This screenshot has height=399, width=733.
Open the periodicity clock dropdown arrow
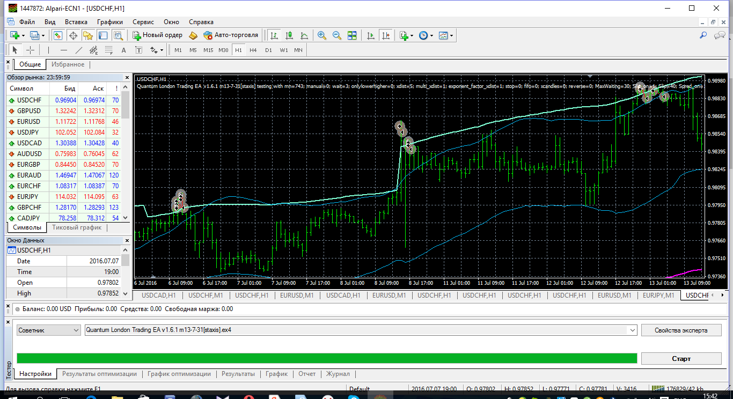coord(431,35)
